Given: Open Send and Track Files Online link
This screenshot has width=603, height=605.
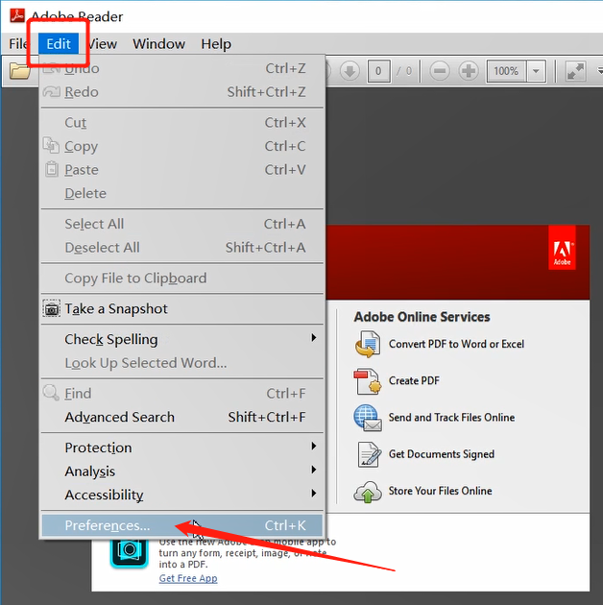Looking at the screenshot, I should click(451, 418).
